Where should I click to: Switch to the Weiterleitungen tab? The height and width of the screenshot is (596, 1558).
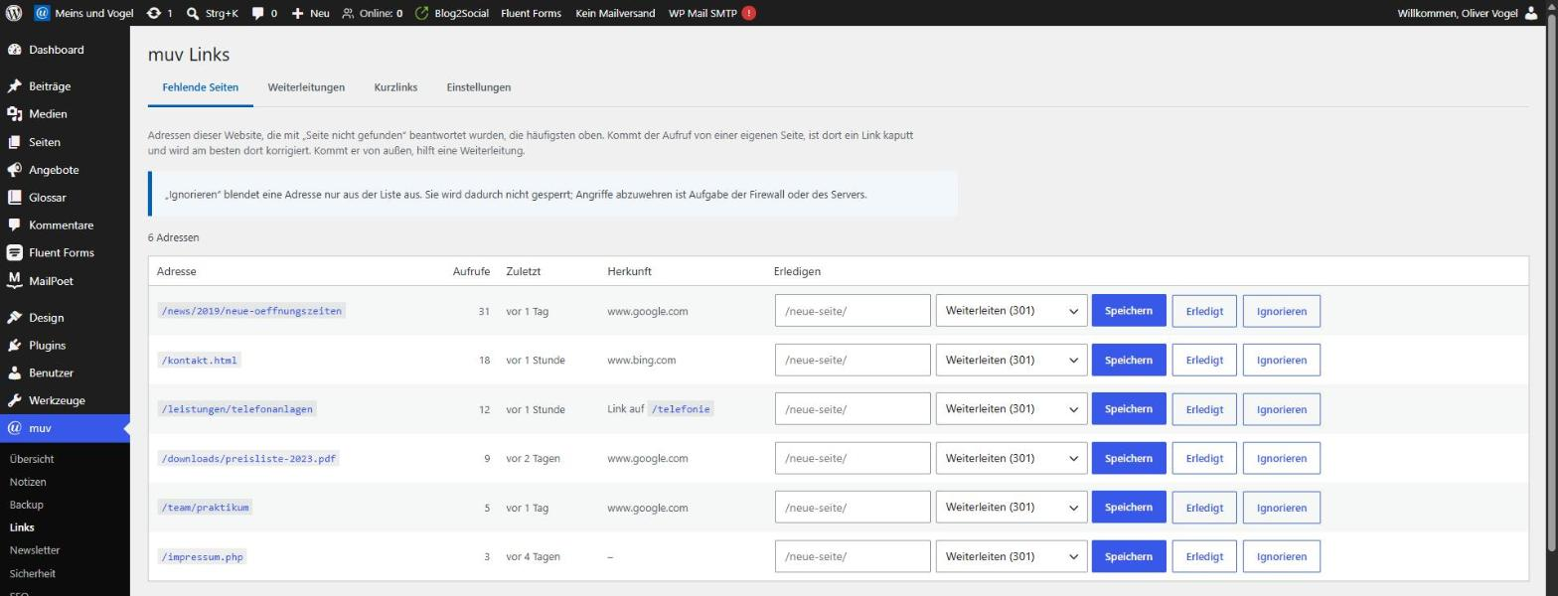click(x=306, y=87)
